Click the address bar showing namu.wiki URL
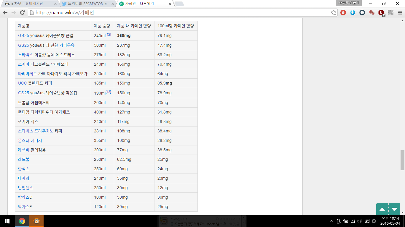 (x=178, y=12)
